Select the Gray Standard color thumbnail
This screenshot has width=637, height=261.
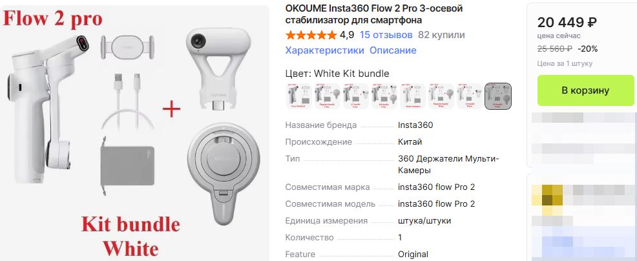(298, 96)
